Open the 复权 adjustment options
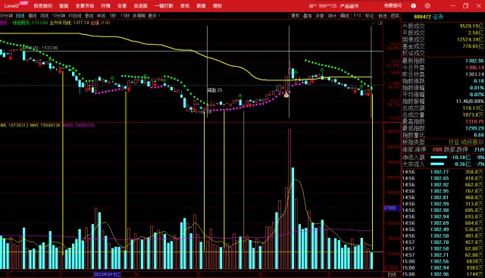 coord(296,15)
